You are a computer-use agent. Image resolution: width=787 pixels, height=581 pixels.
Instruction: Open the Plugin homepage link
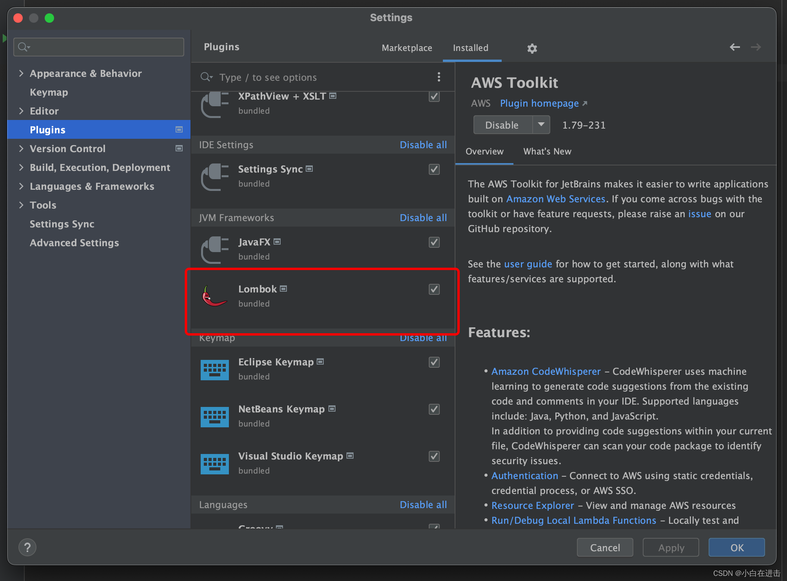point(539,103)
